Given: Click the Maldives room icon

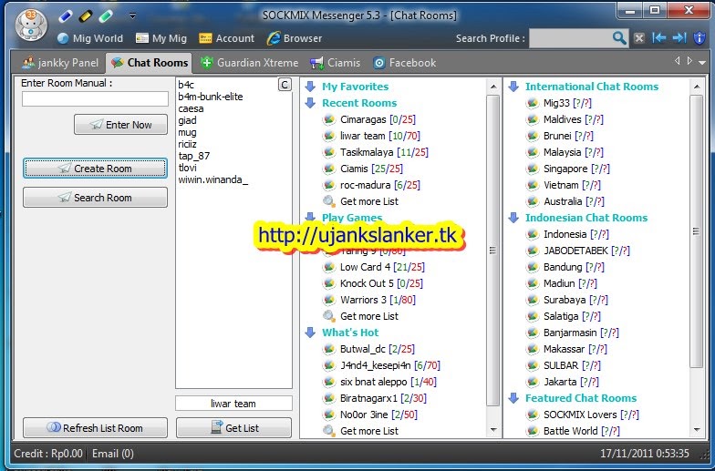Looking at the screenshot, I should tap(533, 119).
